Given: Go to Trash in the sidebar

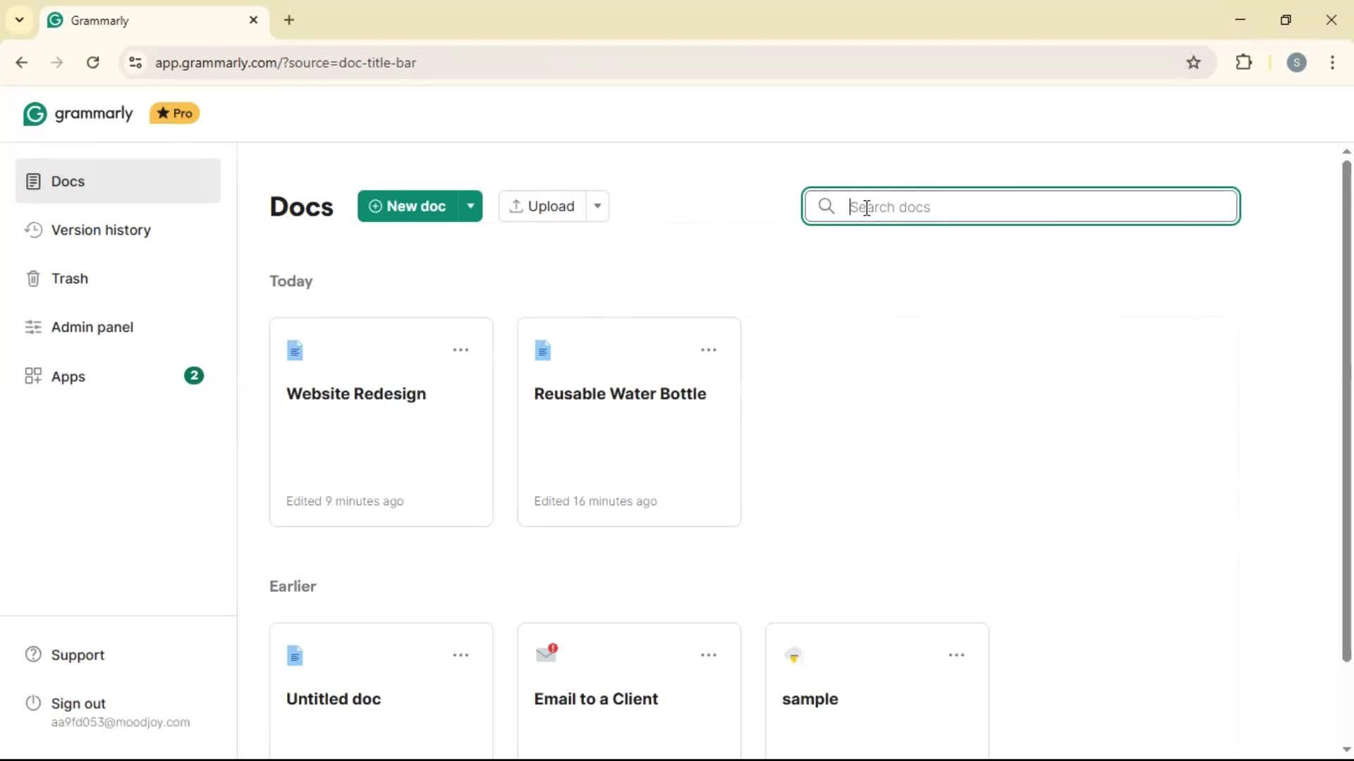Looking at the screenshot, I should pyautogui.click(x=69, y=279).
